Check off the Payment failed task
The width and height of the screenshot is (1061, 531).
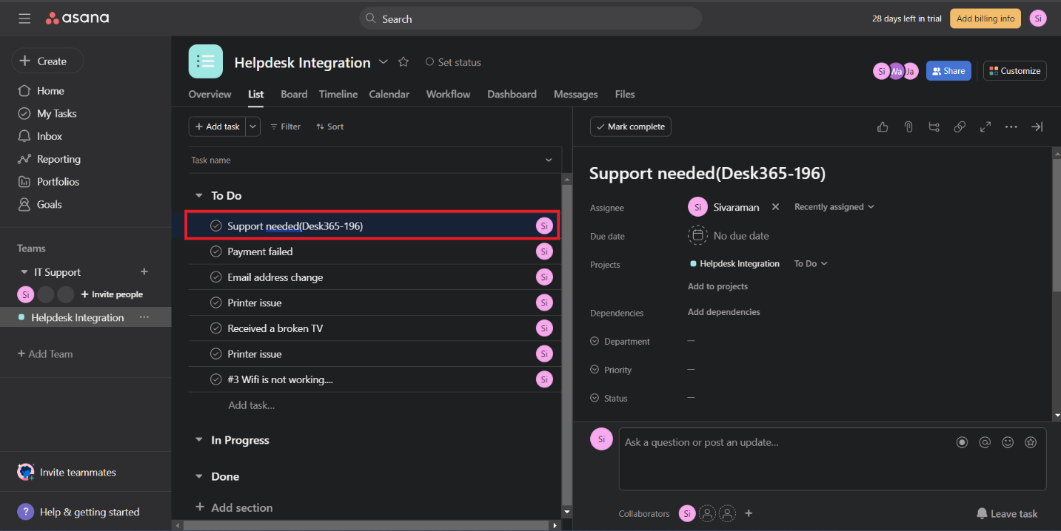point(216,251)
